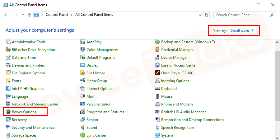Go back with the back arrow
The height and width of the screenshot is (140, 280).
tap(6, 15)
